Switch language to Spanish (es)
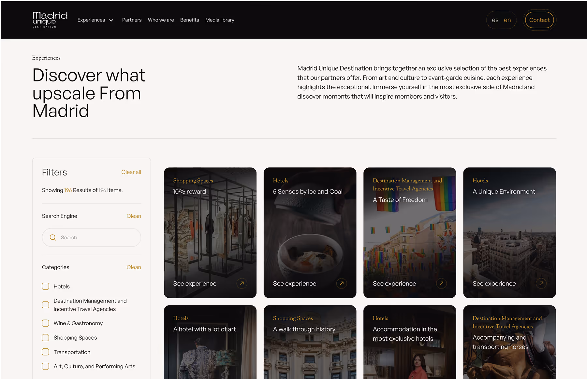 (x=495, y=20)
